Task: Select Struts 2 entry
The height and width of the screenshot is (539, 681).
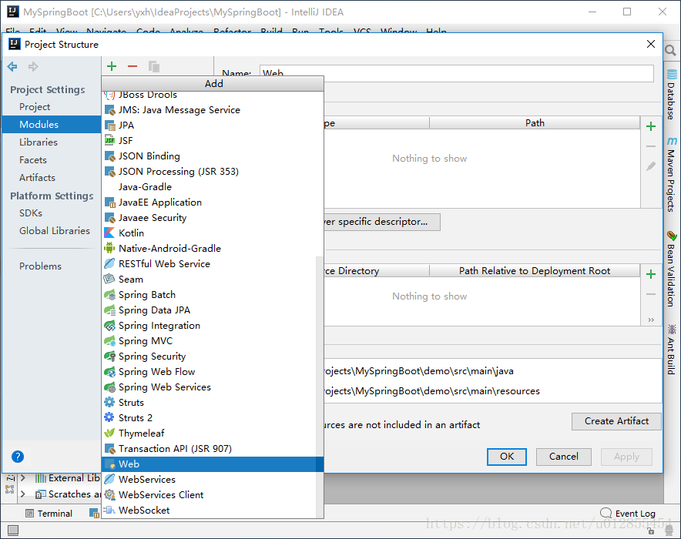Action: coord(213,418)
